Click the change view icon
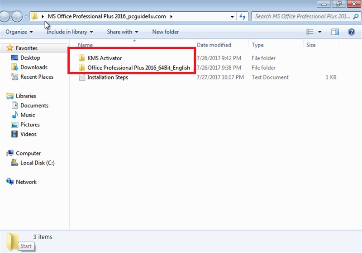 tap(310, 32)
